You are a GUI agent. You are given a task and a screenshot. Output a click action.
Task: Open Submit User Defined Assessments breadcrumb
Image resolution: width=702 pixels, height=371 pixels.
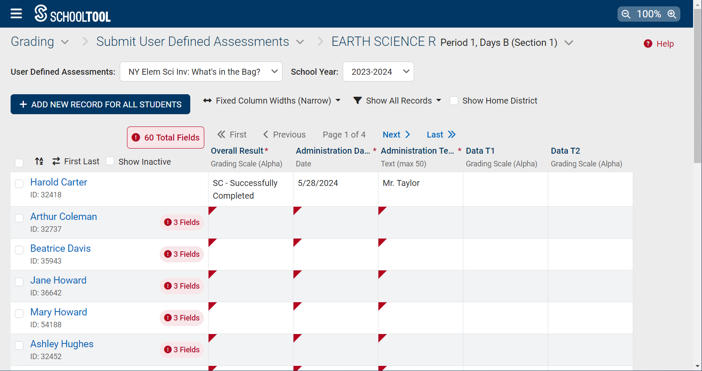coord(193,42)
